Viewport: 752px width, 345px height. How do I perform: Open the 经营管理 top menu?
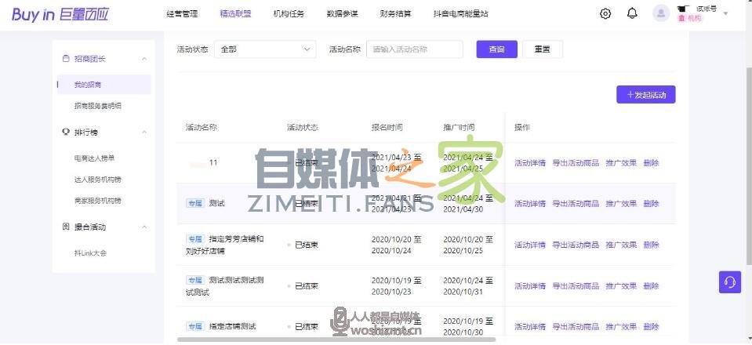click(182, 14)
